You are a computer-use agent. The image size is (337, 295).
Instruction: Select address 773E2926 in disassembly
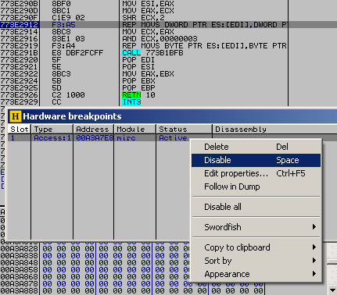click(x=20, y=95)
